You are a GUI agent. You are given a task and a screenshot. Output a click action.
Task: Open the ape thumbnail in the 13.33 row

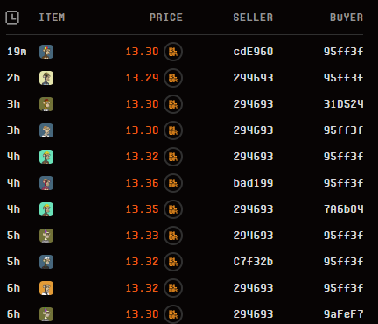click(46, 236)
